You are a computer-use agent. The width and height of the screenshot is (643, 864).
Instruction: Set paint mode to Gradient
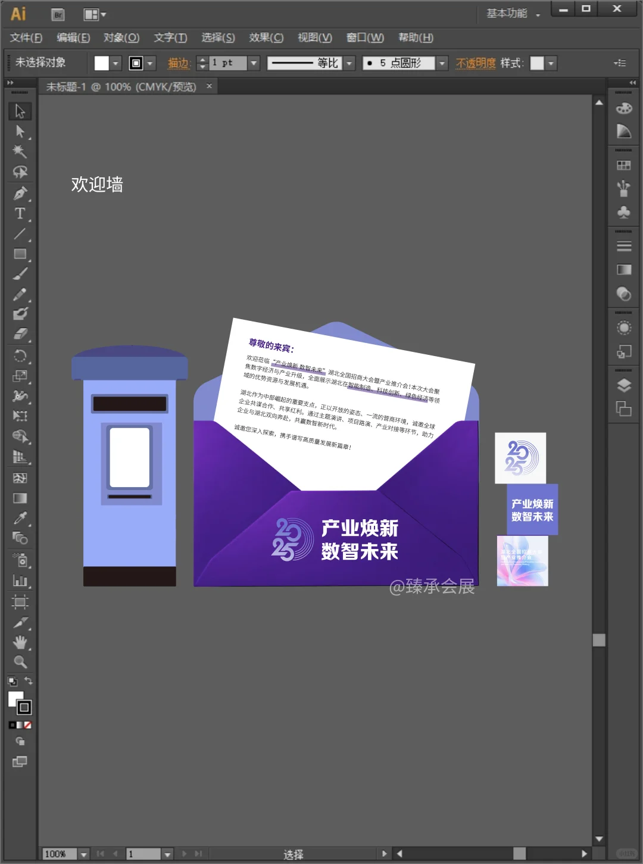point(20,725)
